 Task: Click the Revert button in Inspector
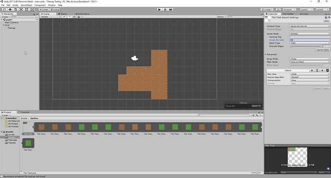tap(318, 88)
